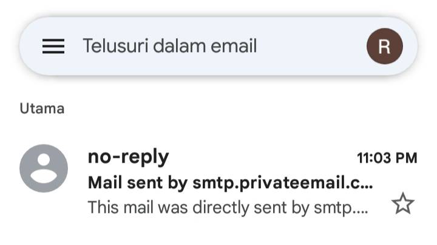
Task: Open the email from no-reply
Action: (231, 181)
